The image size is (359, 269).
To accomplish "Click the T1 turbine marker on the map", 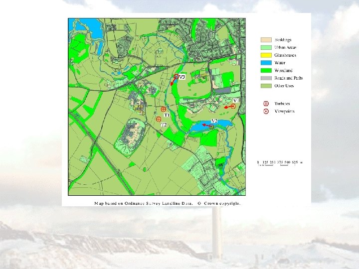I will click(163, 109).
